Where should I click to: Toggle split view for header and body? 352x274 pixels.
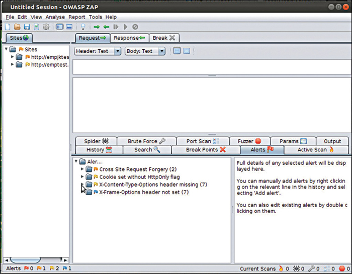tap(177, 51)
